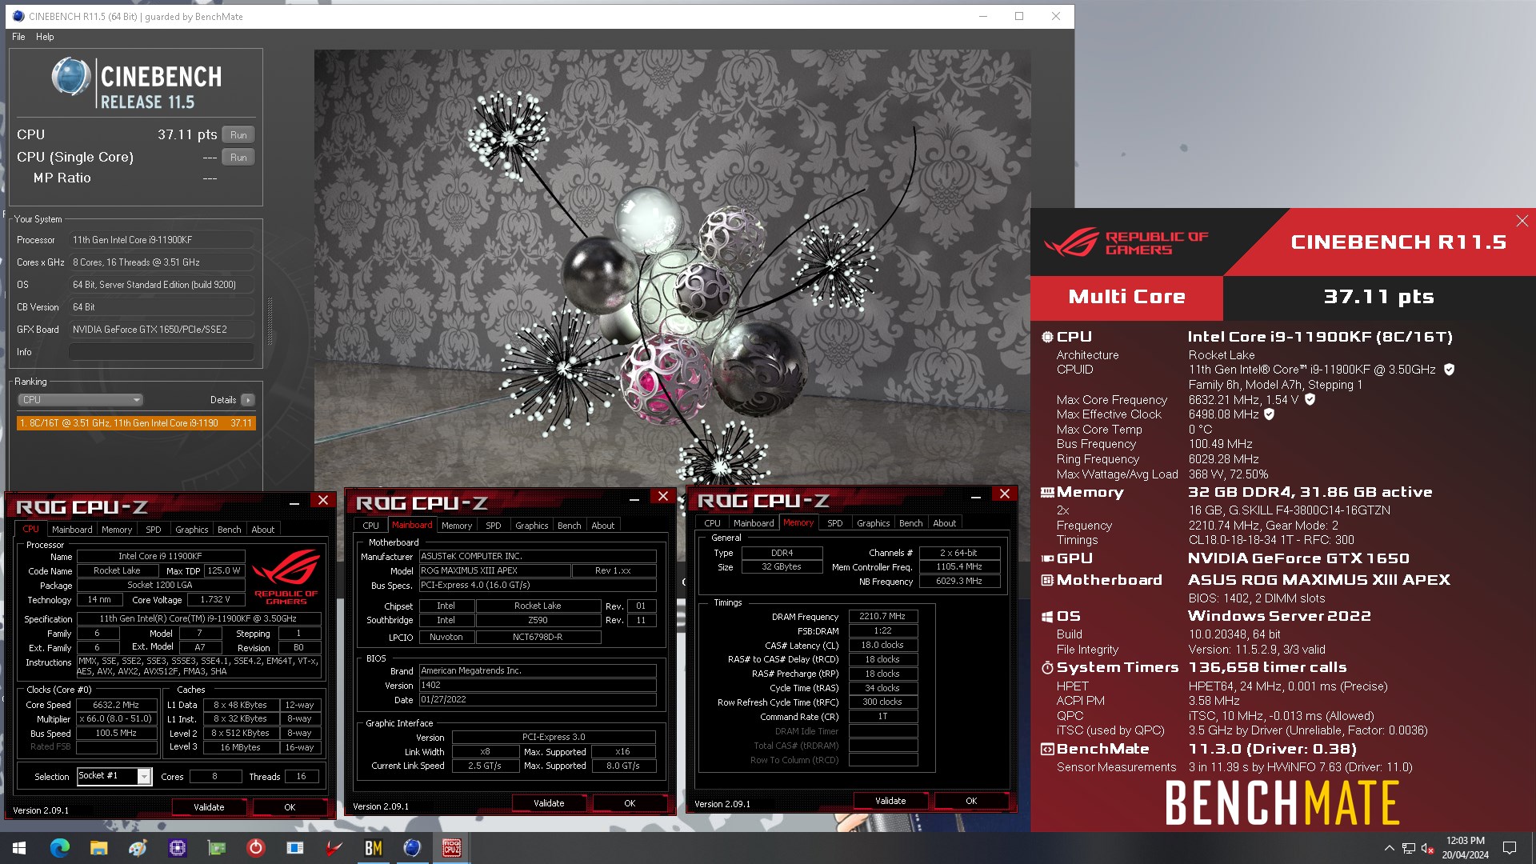Click OK in right CPU-Z Memory window
1536x864 pixels.
click(971, 801)
